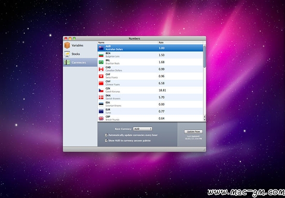This screenshot has height=198, width=285.
Task: Select the Swiss flag icon for CHF
Action: point(101,76)
